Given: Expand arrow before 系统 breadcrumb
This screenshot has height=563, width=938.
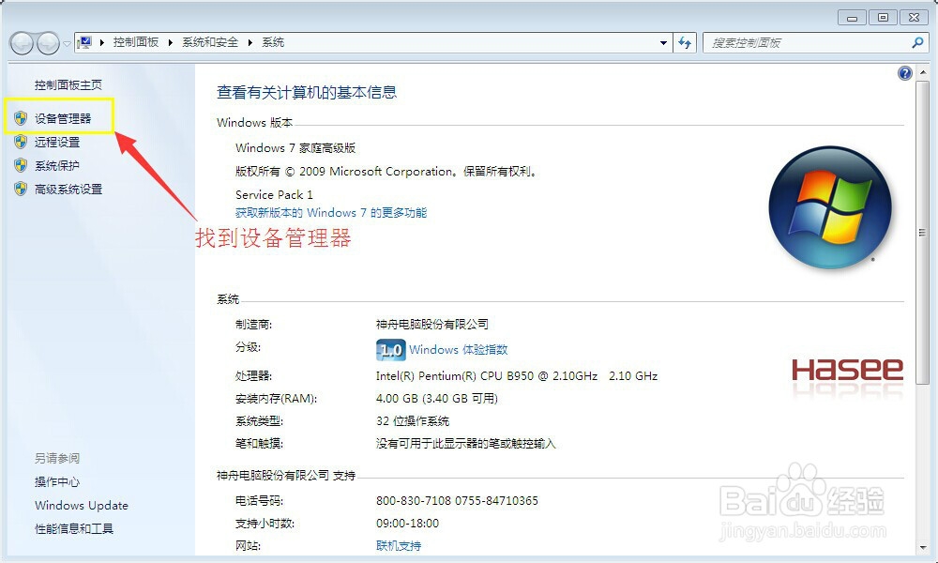Looking at the screenshot, I should 250,42.
